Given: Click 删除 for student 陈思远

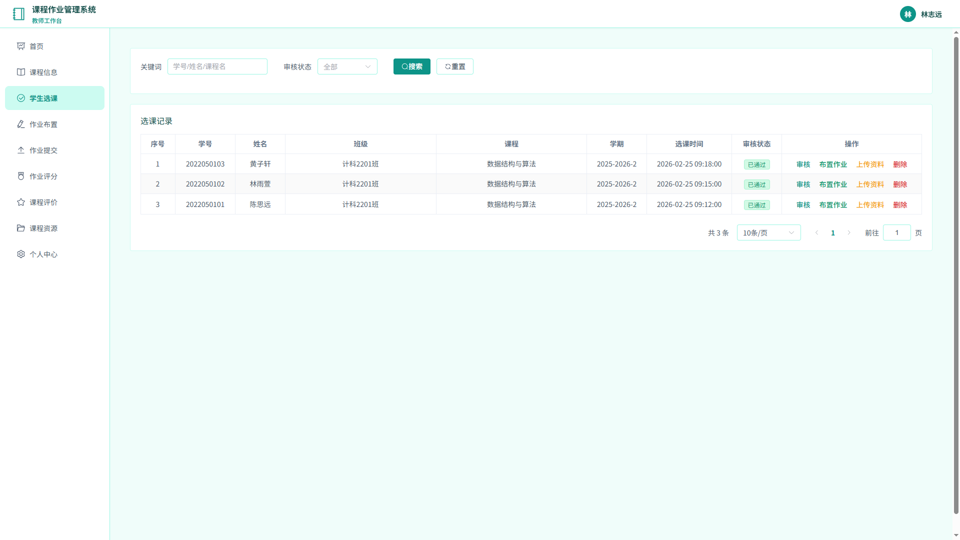Looking at the screenshot, I should (900, 204).
